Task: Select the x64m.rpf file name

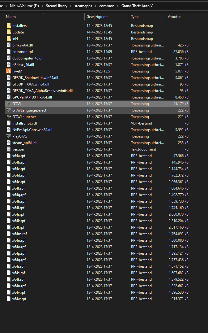Action: point(19,234)
